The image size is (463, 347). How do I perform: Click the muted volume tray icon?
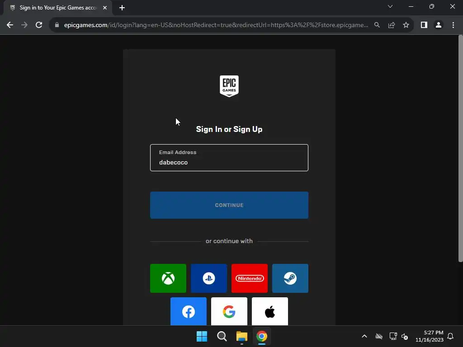[405, 336]
